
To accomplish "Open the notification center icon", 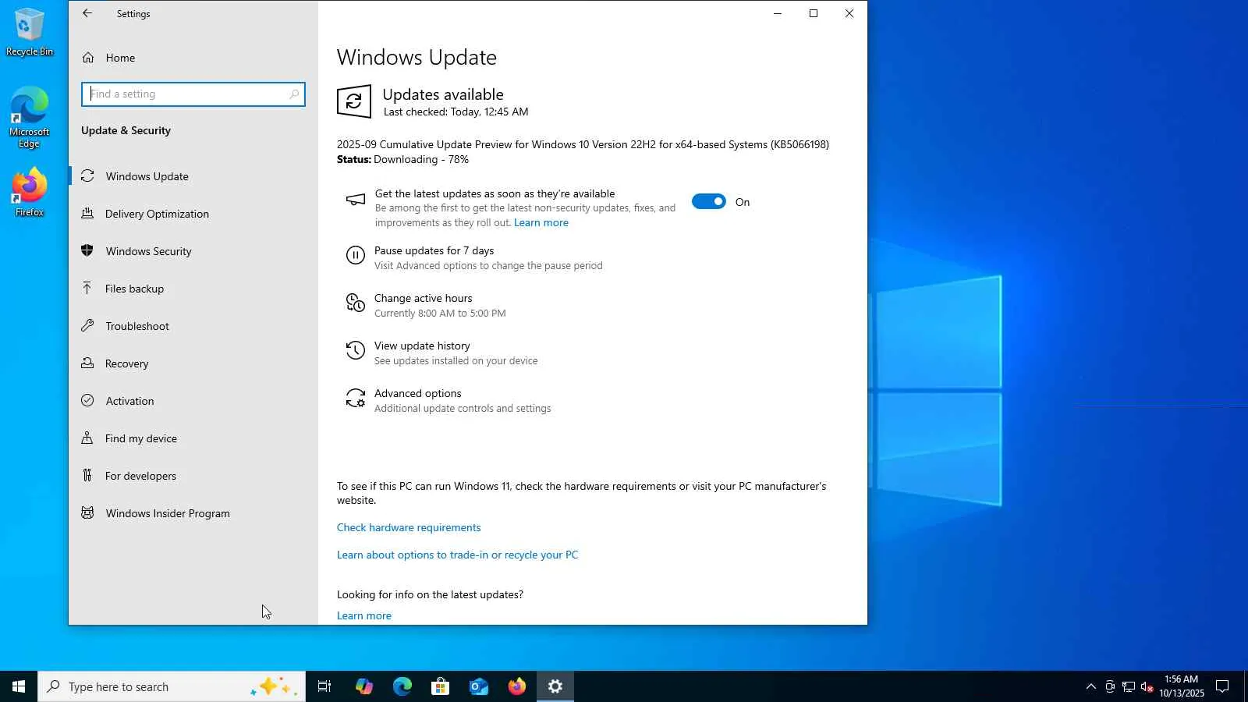I will tap(1222, 687).
